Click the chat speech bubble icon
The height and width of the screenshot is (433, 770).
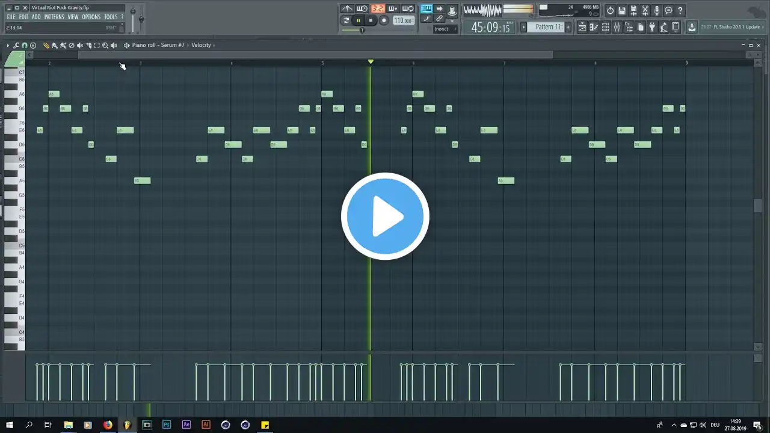(x=668, y=10)
